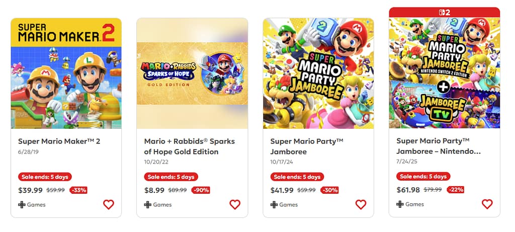Screen dimensions: 515x232
Task: Open Super Mario Party Jamboree cover art
Action: [318, 73]
